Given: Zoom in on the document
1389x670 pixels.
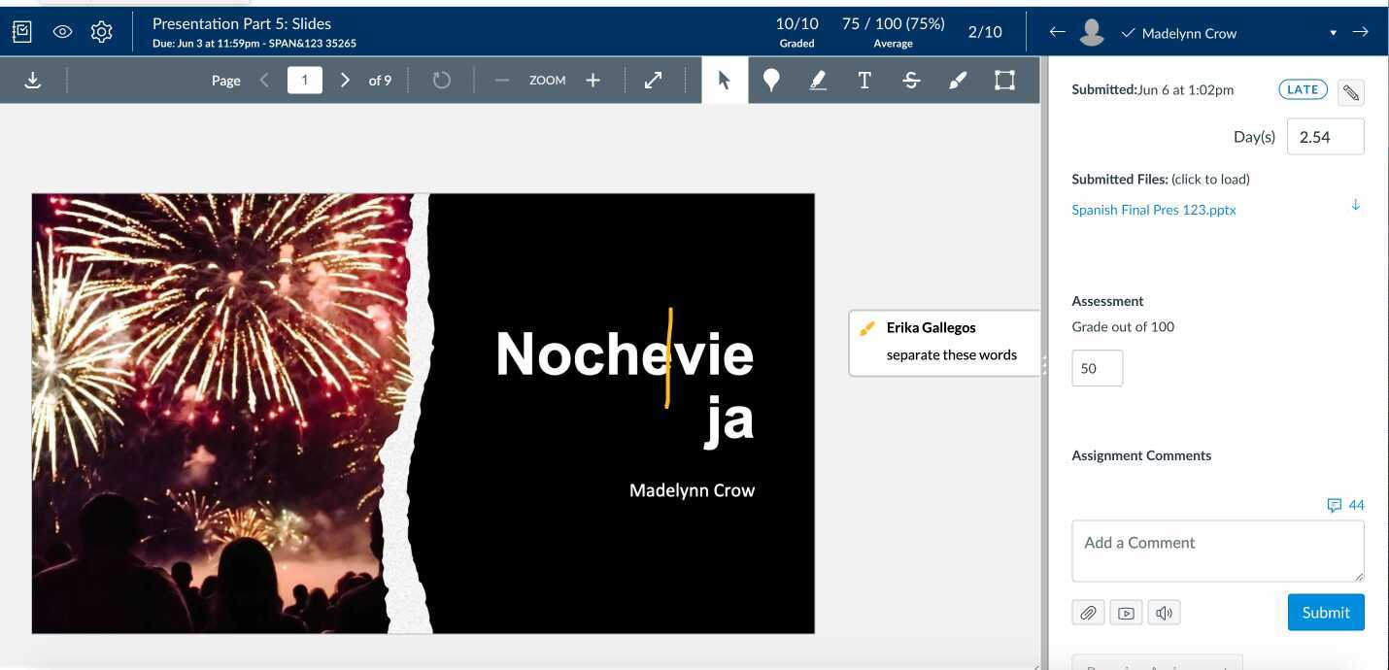Looking at the screenshot, I should click(593, 80).
